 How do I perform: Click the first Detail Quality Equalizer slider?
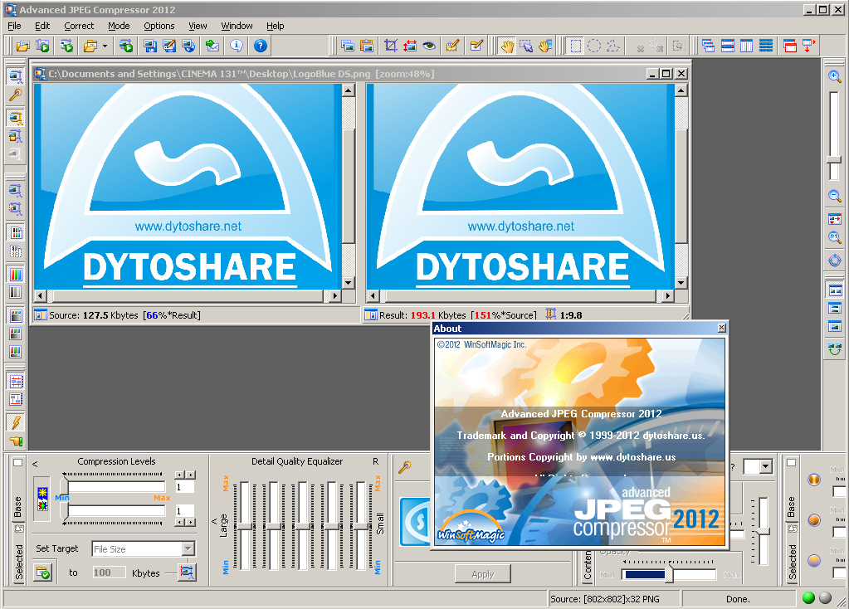[245, 526]
